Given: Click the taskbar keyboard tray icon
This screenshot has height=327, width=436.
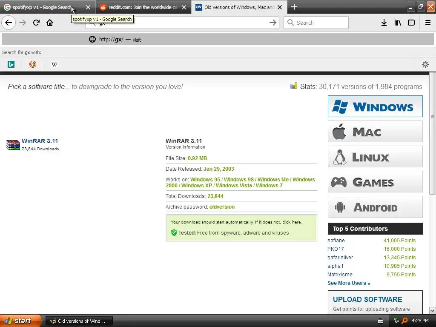Looking at the screenshot, I should click(381, 321).
